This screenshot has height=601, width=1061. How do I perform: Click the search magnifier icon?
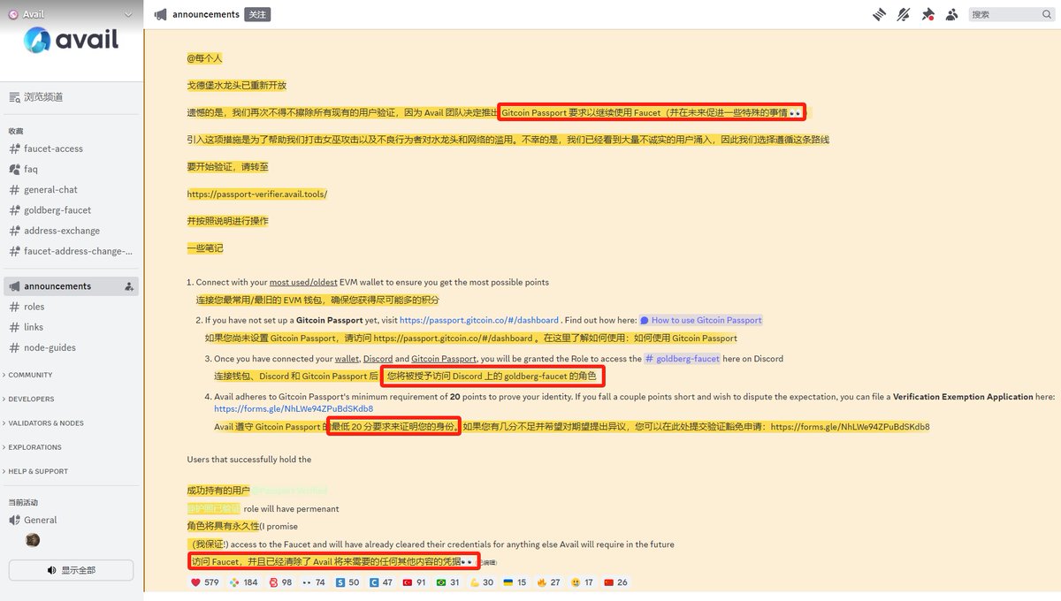1046,14
